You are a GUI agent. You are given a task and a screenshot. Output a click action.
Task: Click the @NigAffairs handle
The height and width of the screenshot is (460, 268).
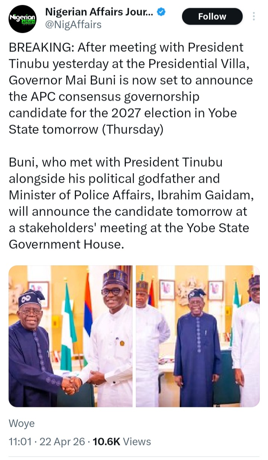pos(73,25)
